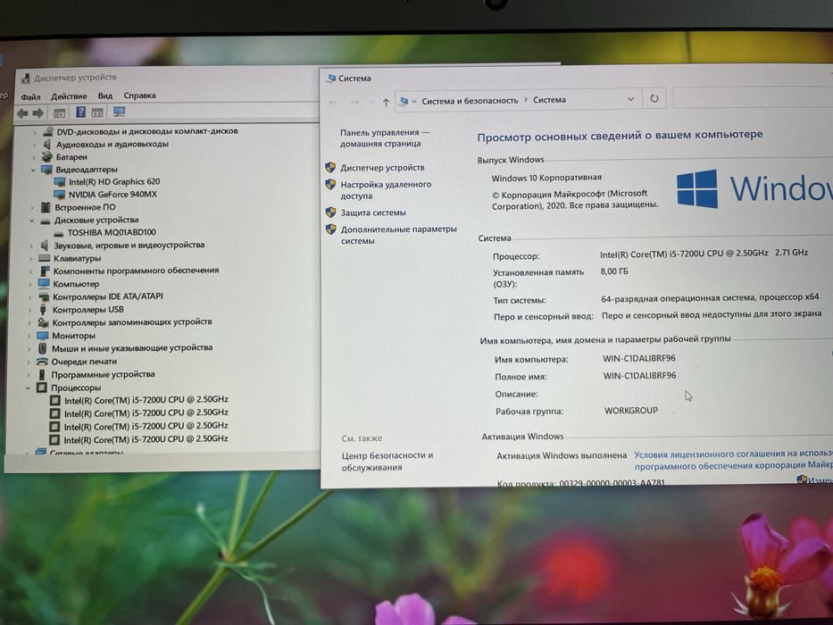Click the 8,00 ГБ installed memory value
The height and width of the screenshot is (625, 833).
click(x=614, y=271)
